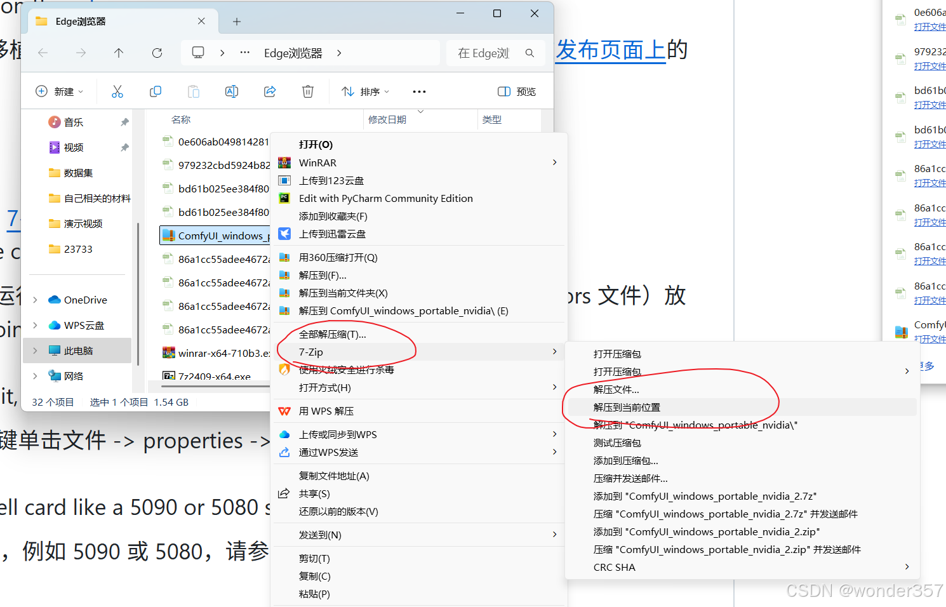Click the WPS icon next to 用 WPS 解压

(284, 411)
